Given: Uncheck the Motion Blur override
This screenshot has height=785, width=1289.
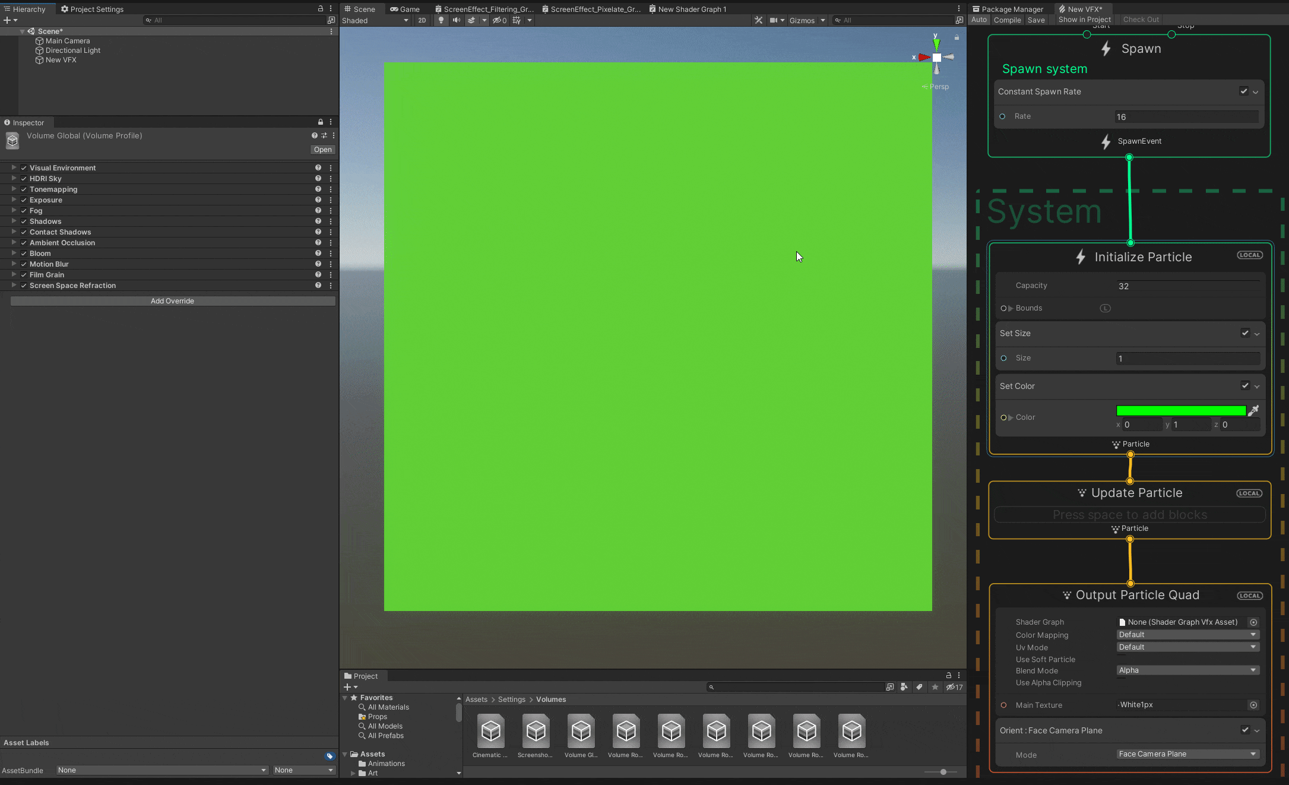Looking at the screenshot, I should (24, 264).
